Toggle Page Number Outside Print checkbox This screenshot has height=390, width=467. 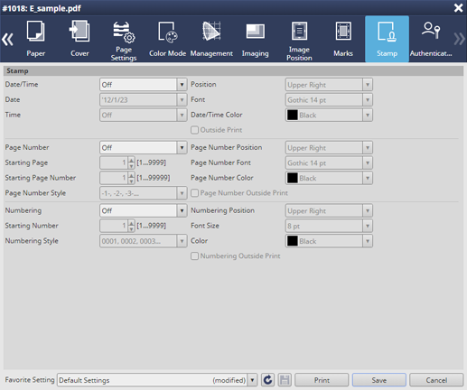point(194,193)
